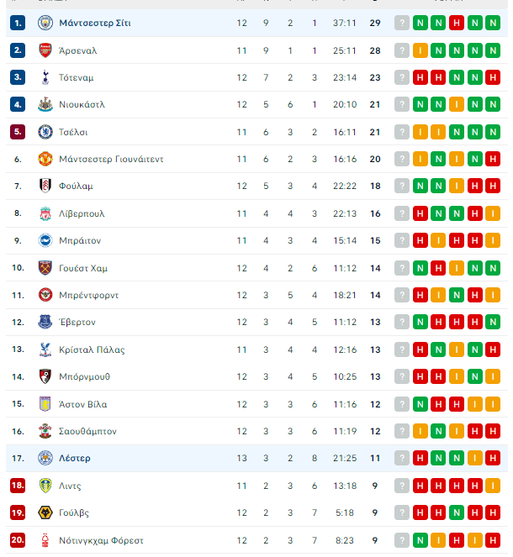Click the West Ham crest icon
513x557 pixels.
pos(45,268)
